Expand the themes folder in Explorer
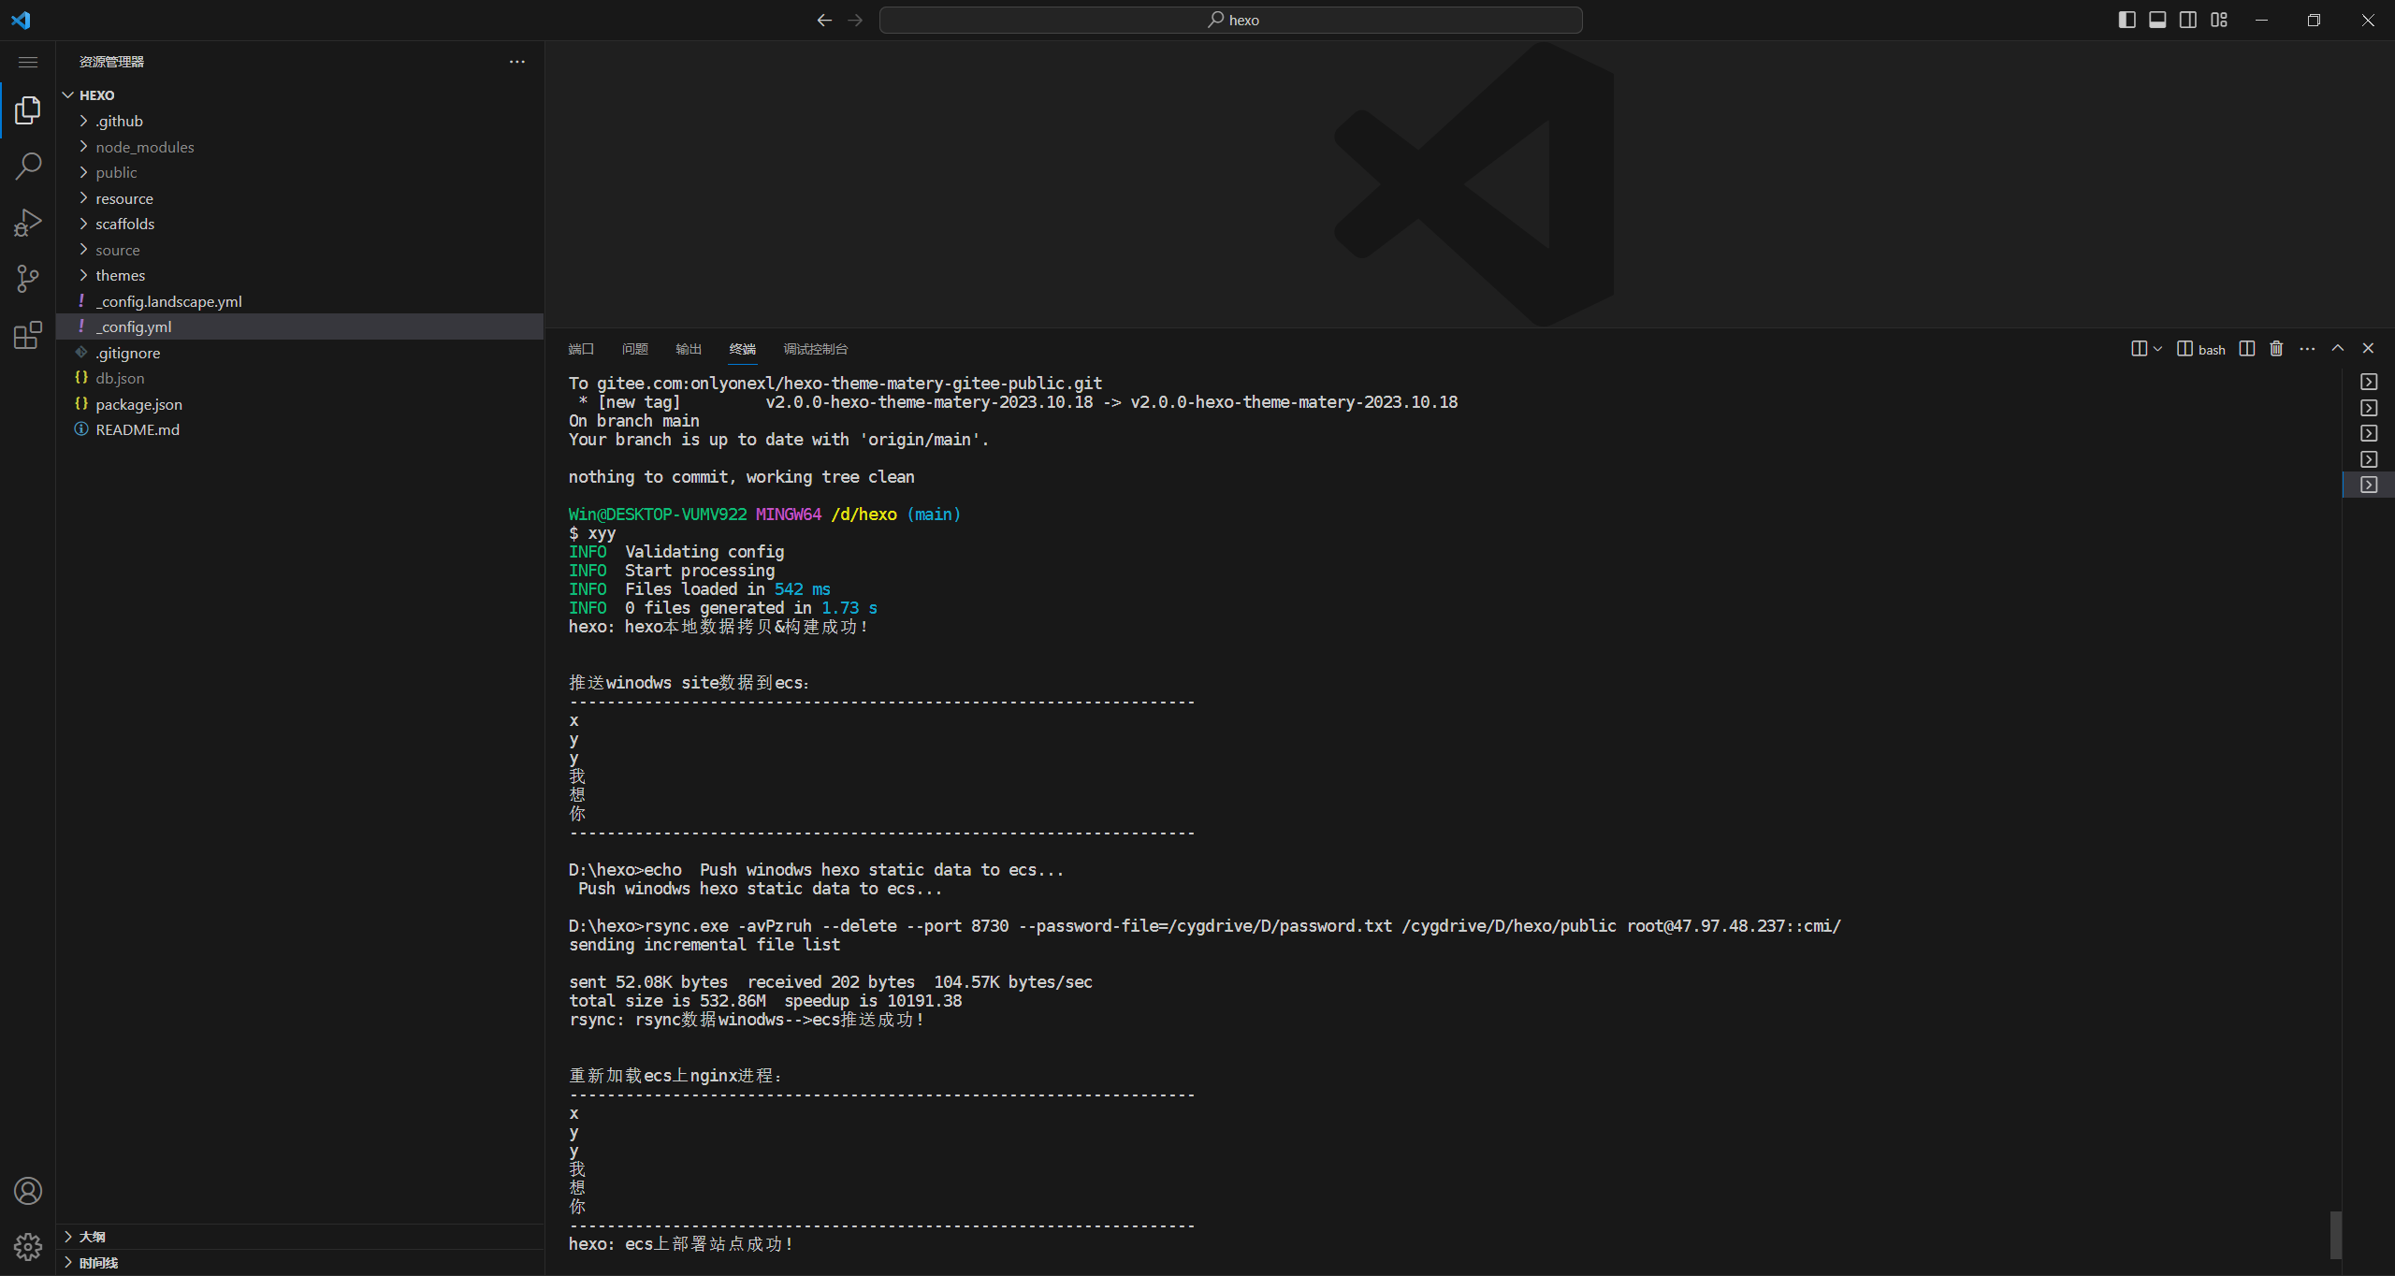2395x1276 pixels. [x=121, y=274]
